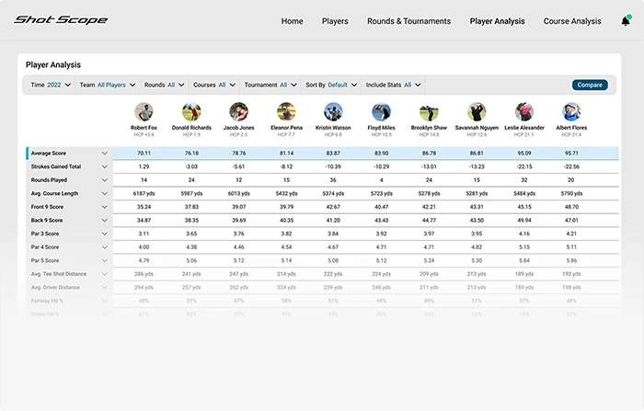Switch to Course Analysis
Screen dimensions: 644x411
tap(572, 21)
